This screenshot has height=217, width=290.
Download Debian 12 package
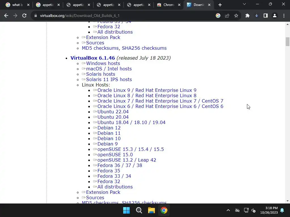point(109,128)
